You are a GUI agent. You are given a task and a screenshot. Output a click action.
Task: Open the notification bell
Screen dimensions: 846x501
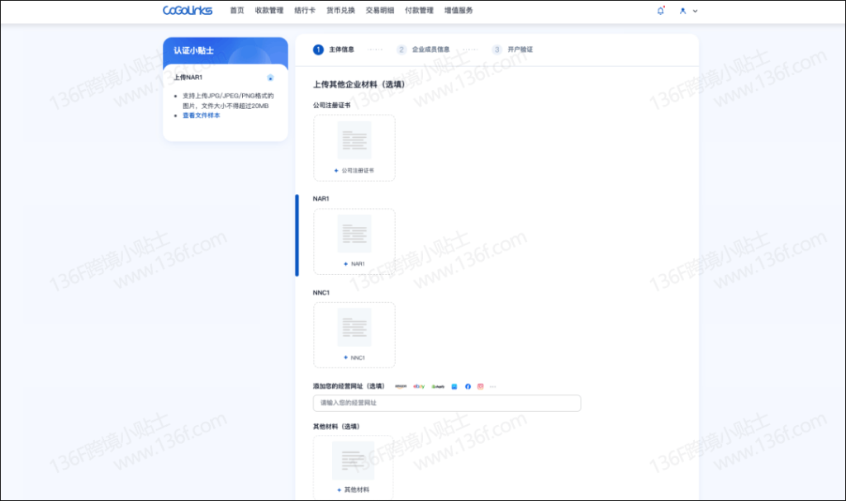click(x=660, y=10)
